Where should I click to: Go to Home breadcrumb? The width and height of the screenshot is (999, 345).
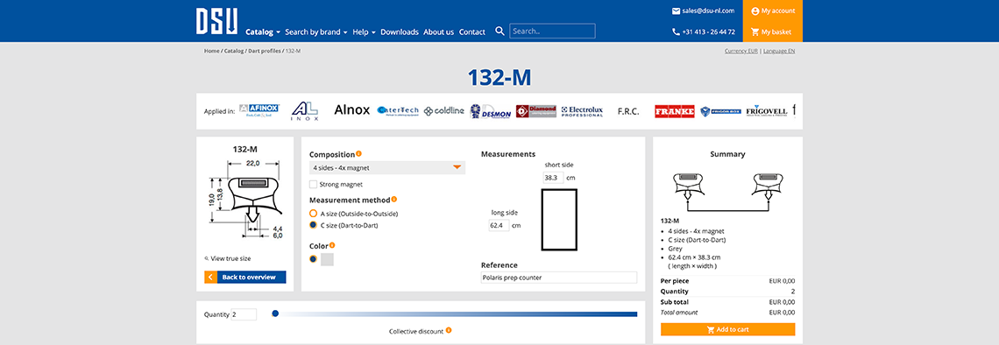coord(211,51)
